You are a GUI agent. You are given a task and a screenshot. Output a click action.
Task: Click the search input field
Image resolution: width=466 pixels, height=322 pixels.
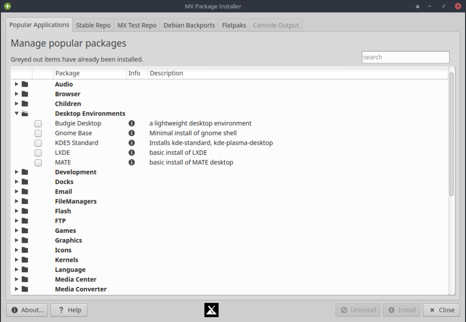pyautogui.click(x=405, y=57)
